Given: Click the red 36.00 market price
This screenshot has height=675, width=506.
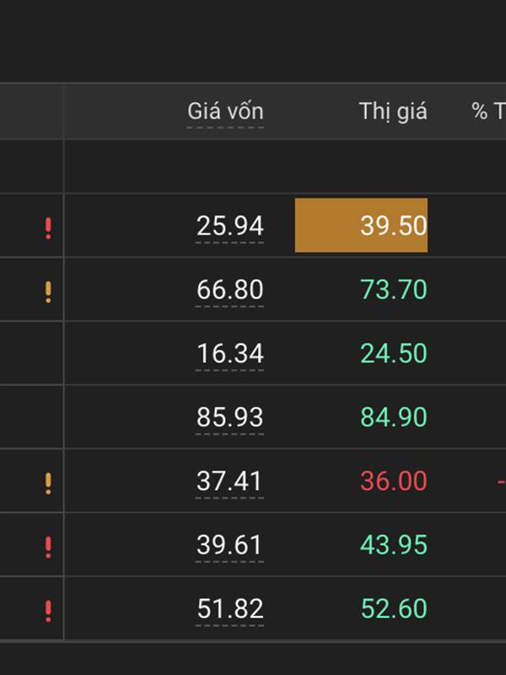Looking at the screenshot, I should click(x=394, y=481).
